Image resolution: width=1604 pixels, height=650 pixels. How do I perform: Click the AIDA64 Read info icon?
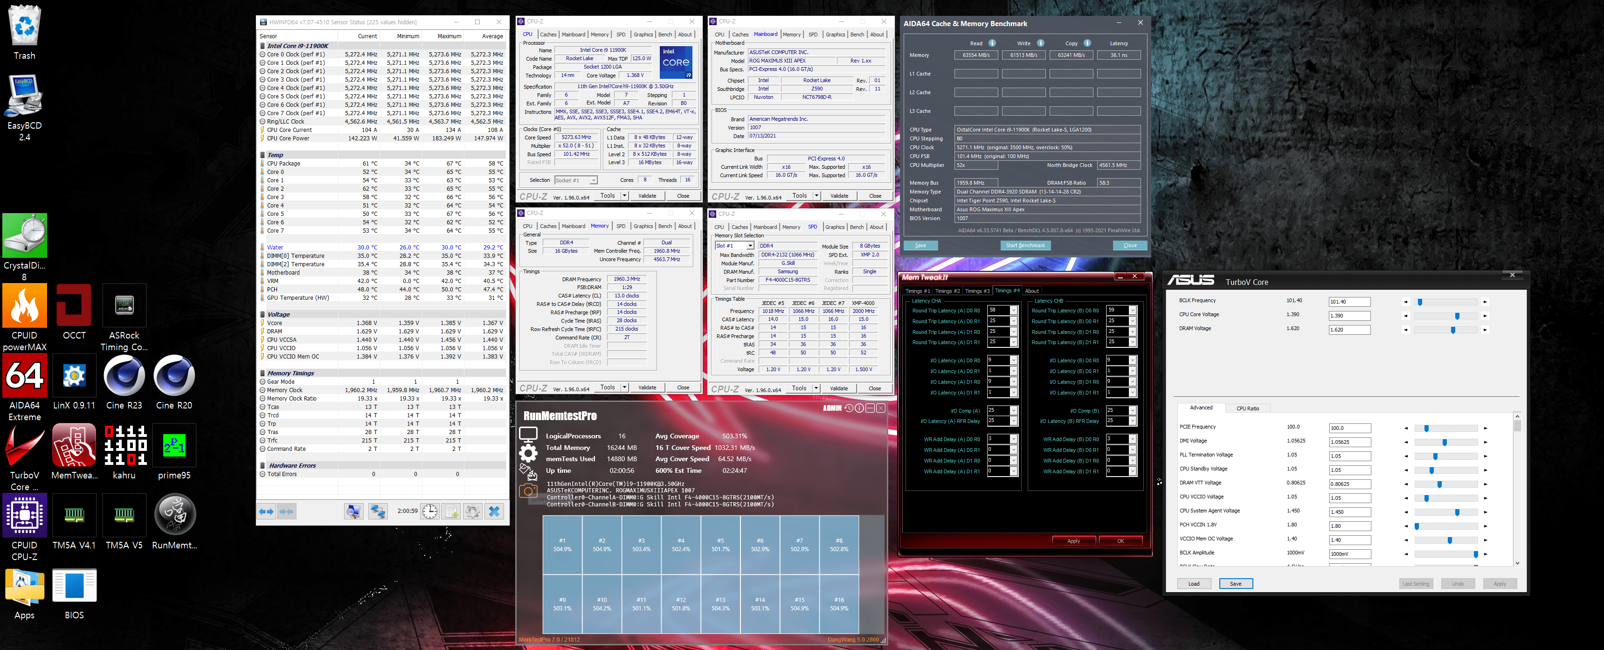pyautogui.click(x=992, y=43)
